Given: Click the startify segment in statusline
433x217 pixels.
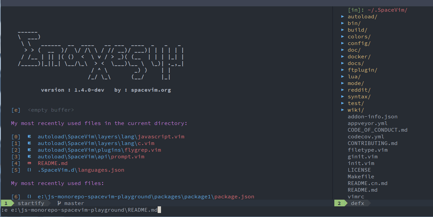Looking at the screenshot, I should tap(31, 203).
